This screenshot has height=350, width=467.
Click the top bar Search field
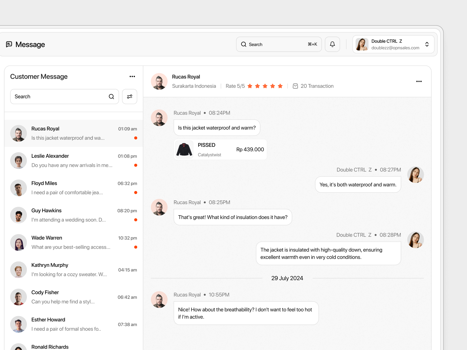pos(279,44)
